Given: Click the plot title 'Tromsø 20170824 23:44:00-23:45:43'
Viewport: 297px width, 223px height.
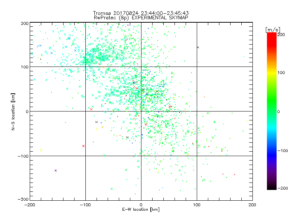Looking at the screenshot, I should tap(141, 13).
